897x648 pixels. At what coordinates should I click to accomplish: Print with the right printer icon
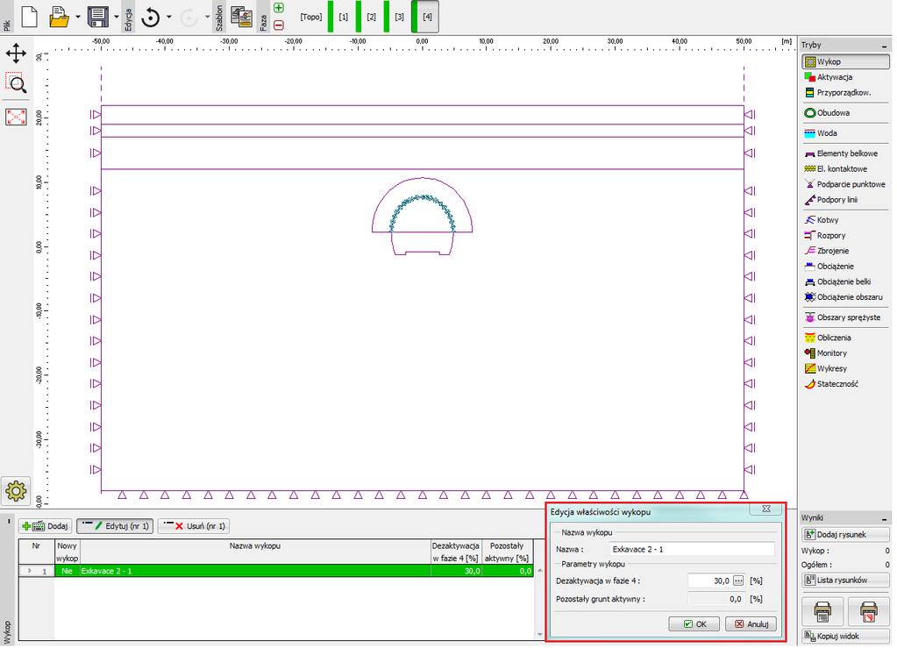[868, 611]
